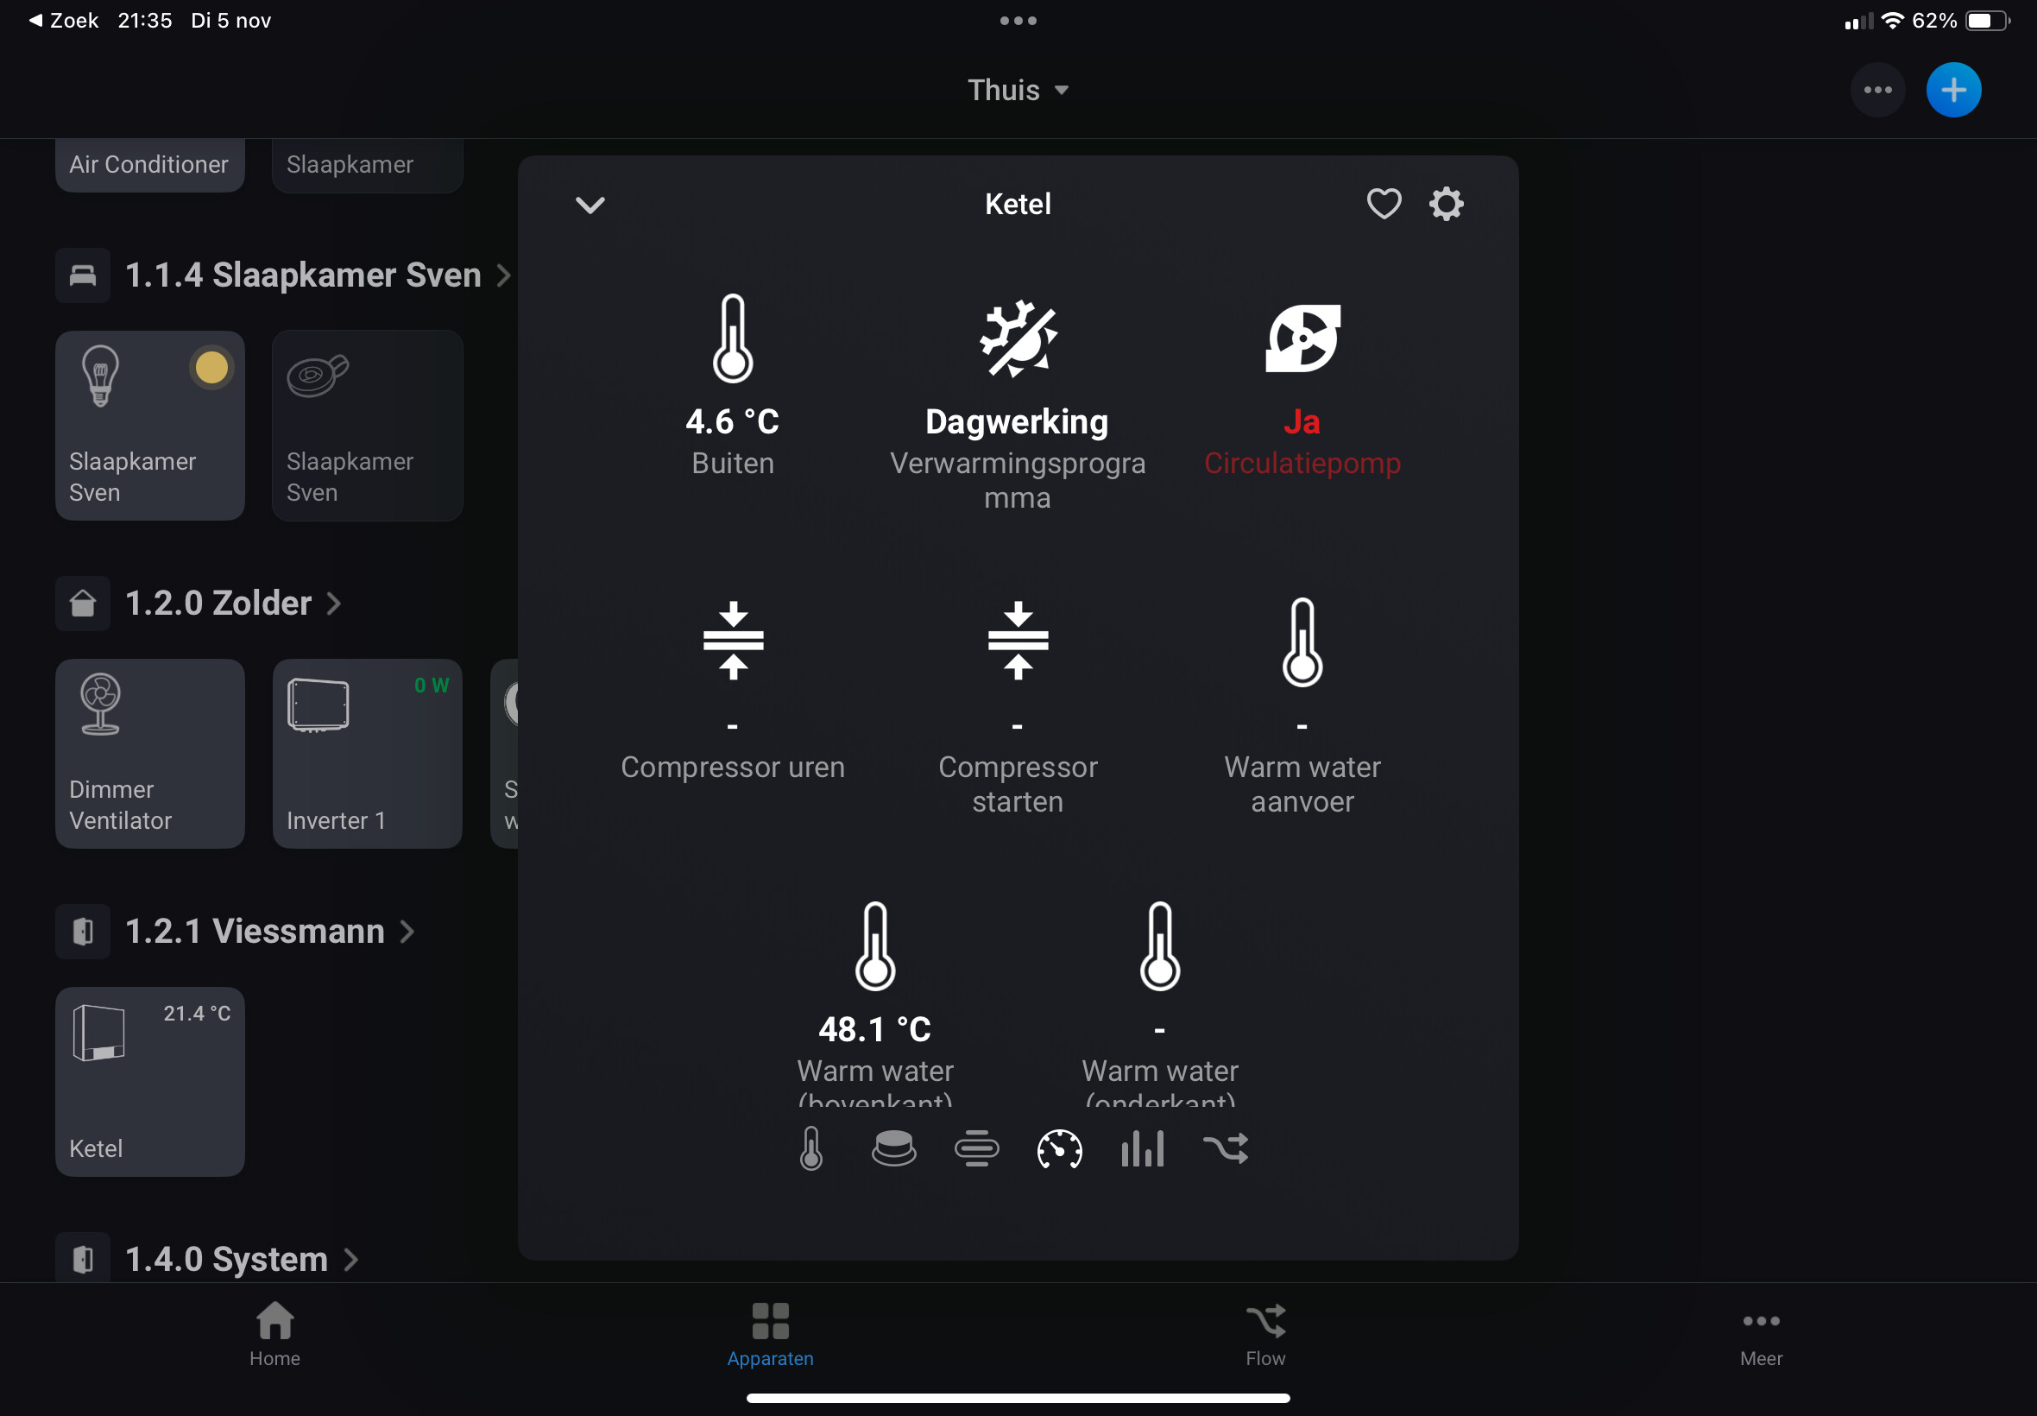Switch to the Flow tab

tap(1264, 1333)
